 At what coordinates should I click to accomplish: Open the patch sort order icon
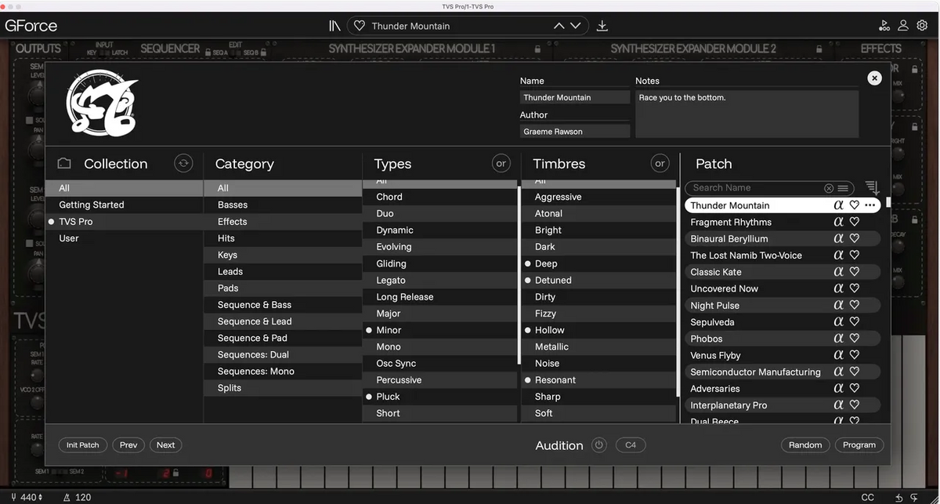coord(872,188)
